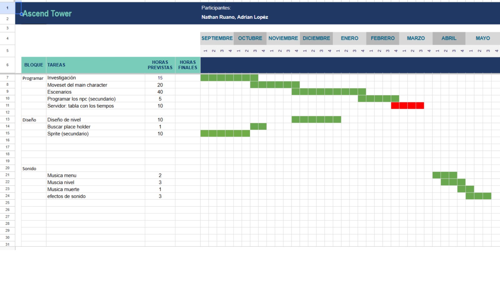
Task: Click the BLOQUE column header
Action: (34, 65)
